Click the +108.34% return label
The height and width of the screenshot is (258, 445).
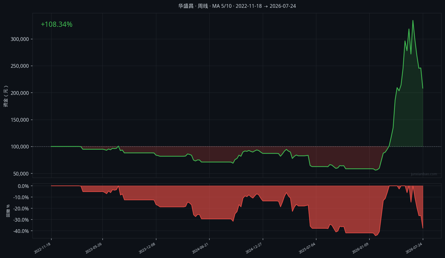[56, 25]
